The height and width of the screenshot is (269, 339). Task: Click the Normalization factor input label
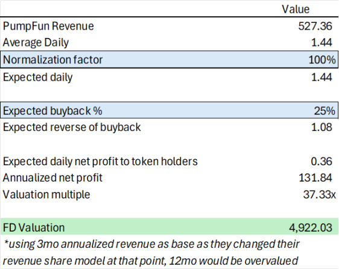tap(52, 60)
